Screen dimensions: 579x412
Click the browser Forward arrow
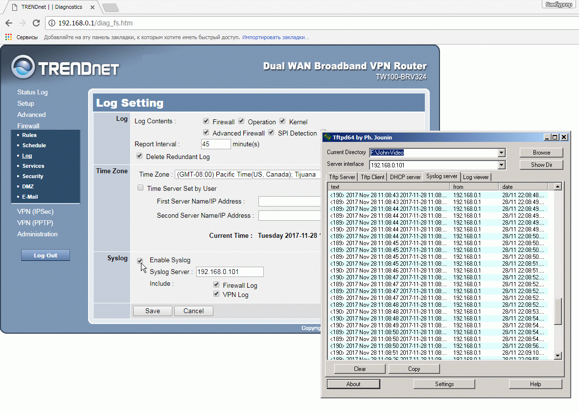[x=23, y=23]
